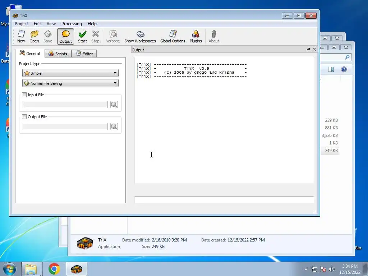Open the View menu

pos(51,24)
